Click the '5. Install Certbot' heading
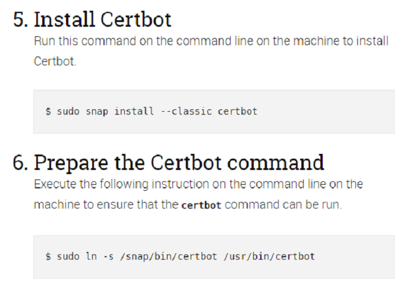This screenshot has height=287, width=416. click(92, 19)
